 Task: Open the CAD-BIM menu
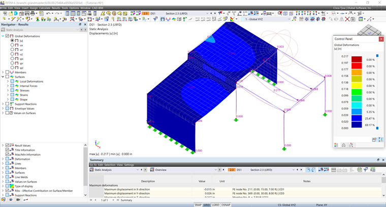tap(98, 8)
